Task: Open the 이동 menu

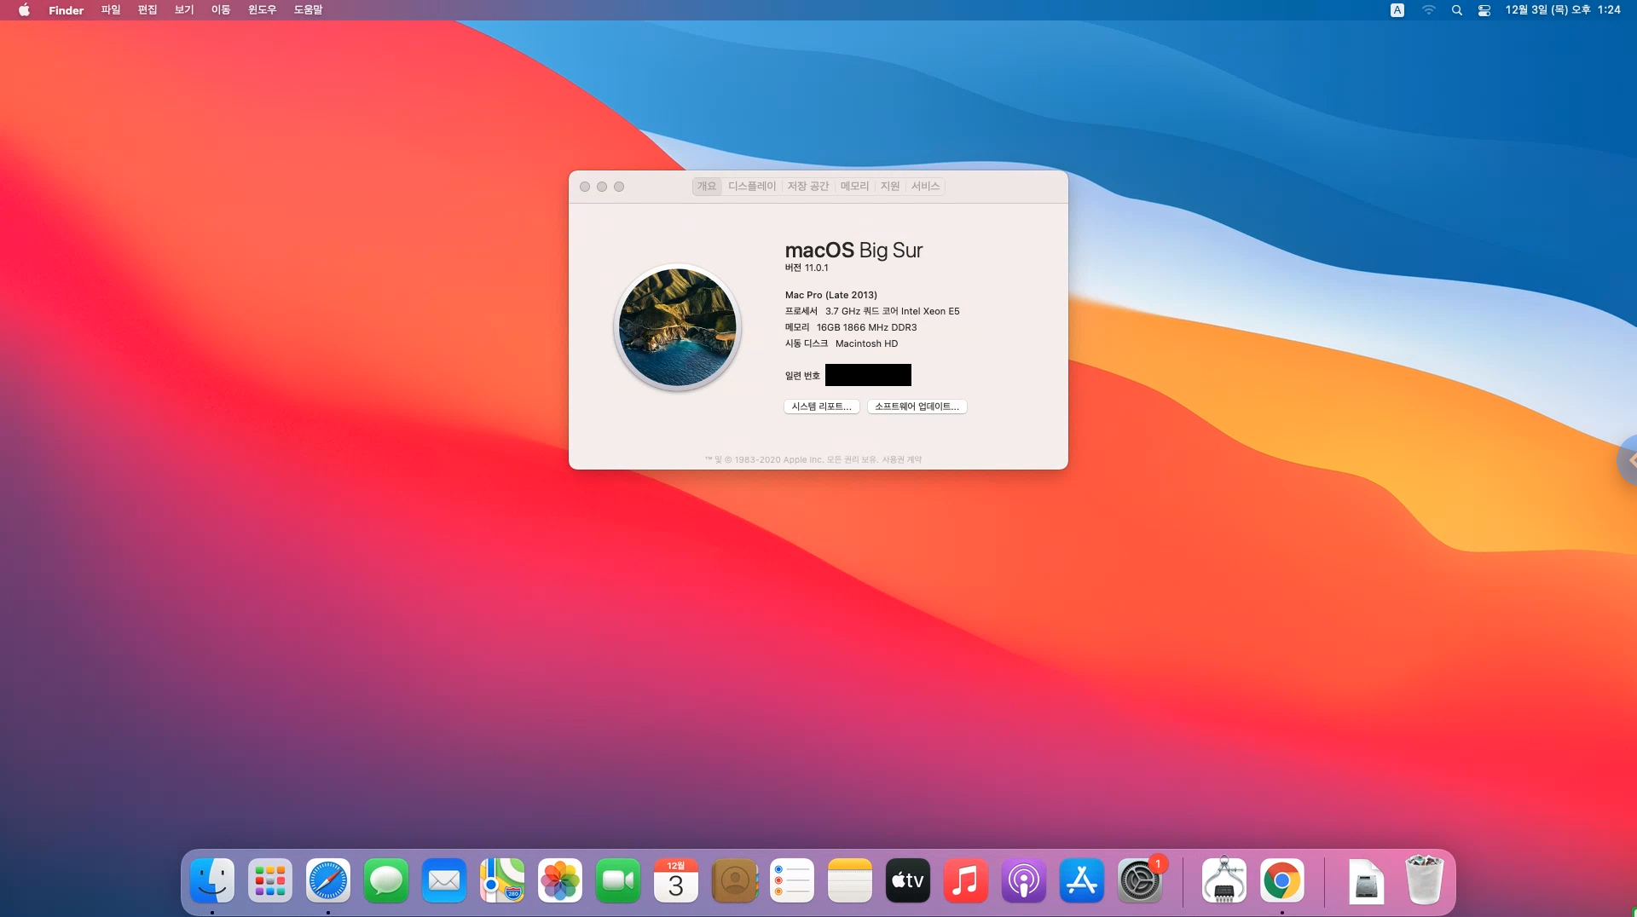Action: click(221, 10)
